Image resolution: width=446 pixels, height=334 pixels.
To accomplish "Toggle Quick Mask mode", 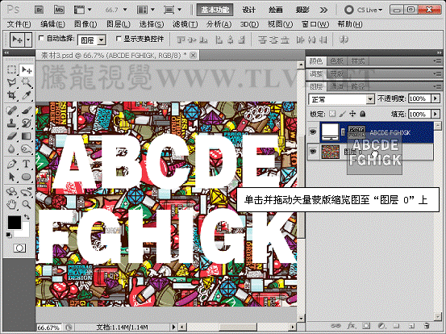I will (19, 248).
